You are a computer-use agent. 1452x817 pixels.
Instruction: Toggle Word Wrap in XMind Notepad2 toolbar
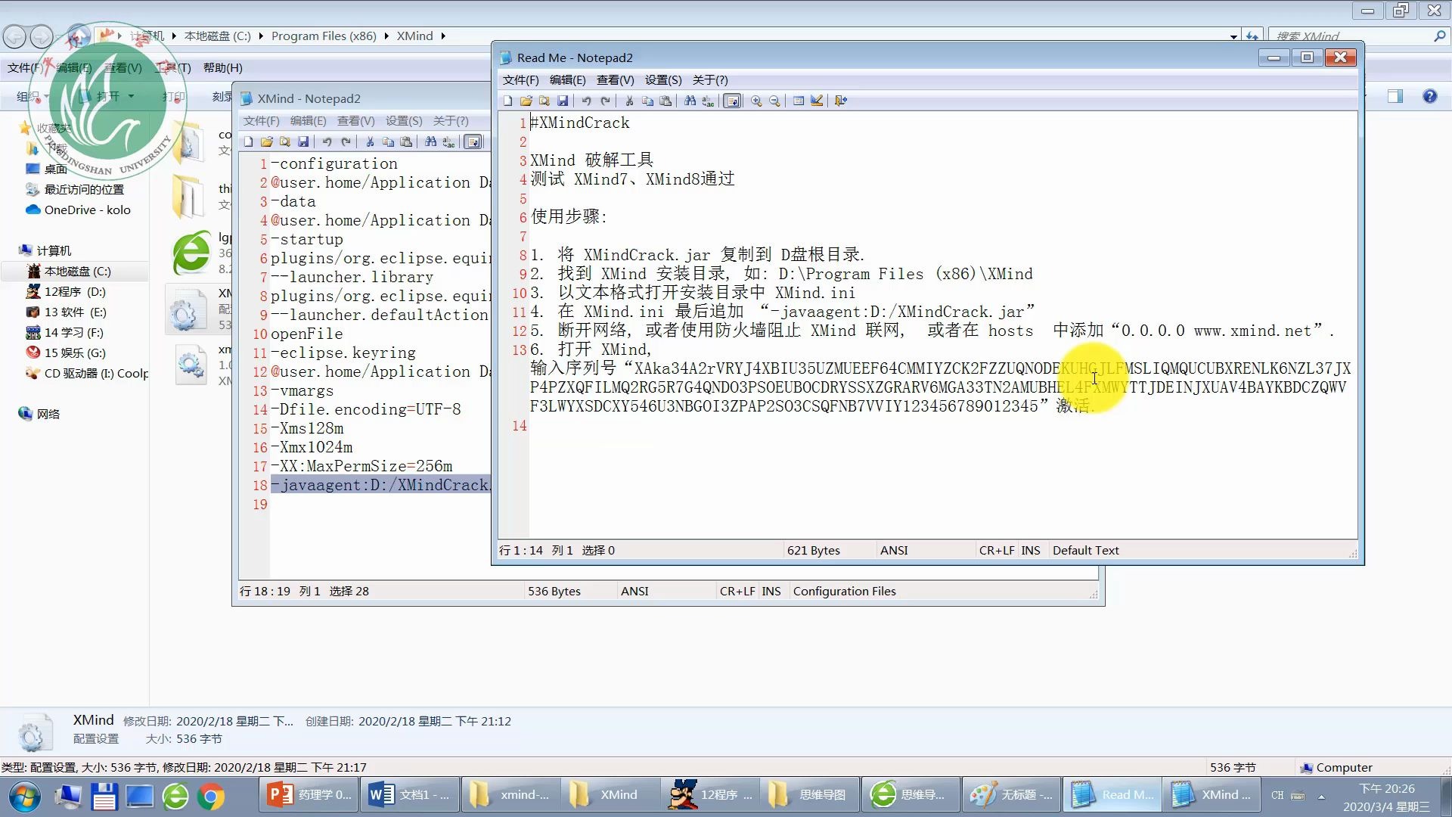(473, 141)
